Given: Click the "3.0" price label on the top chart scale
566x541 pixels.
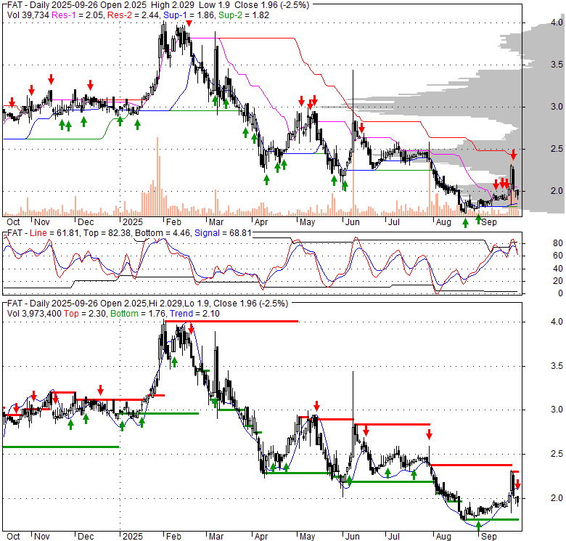Looking at the screenshot, I should pos(557,107).
